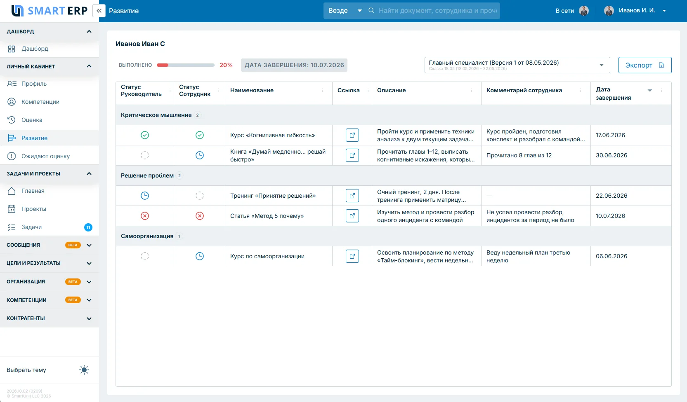Open link for Тренинг «Принятие решений»
This screenshot has height=402, width=687.
pyautogui.click(x=352, y=196)
